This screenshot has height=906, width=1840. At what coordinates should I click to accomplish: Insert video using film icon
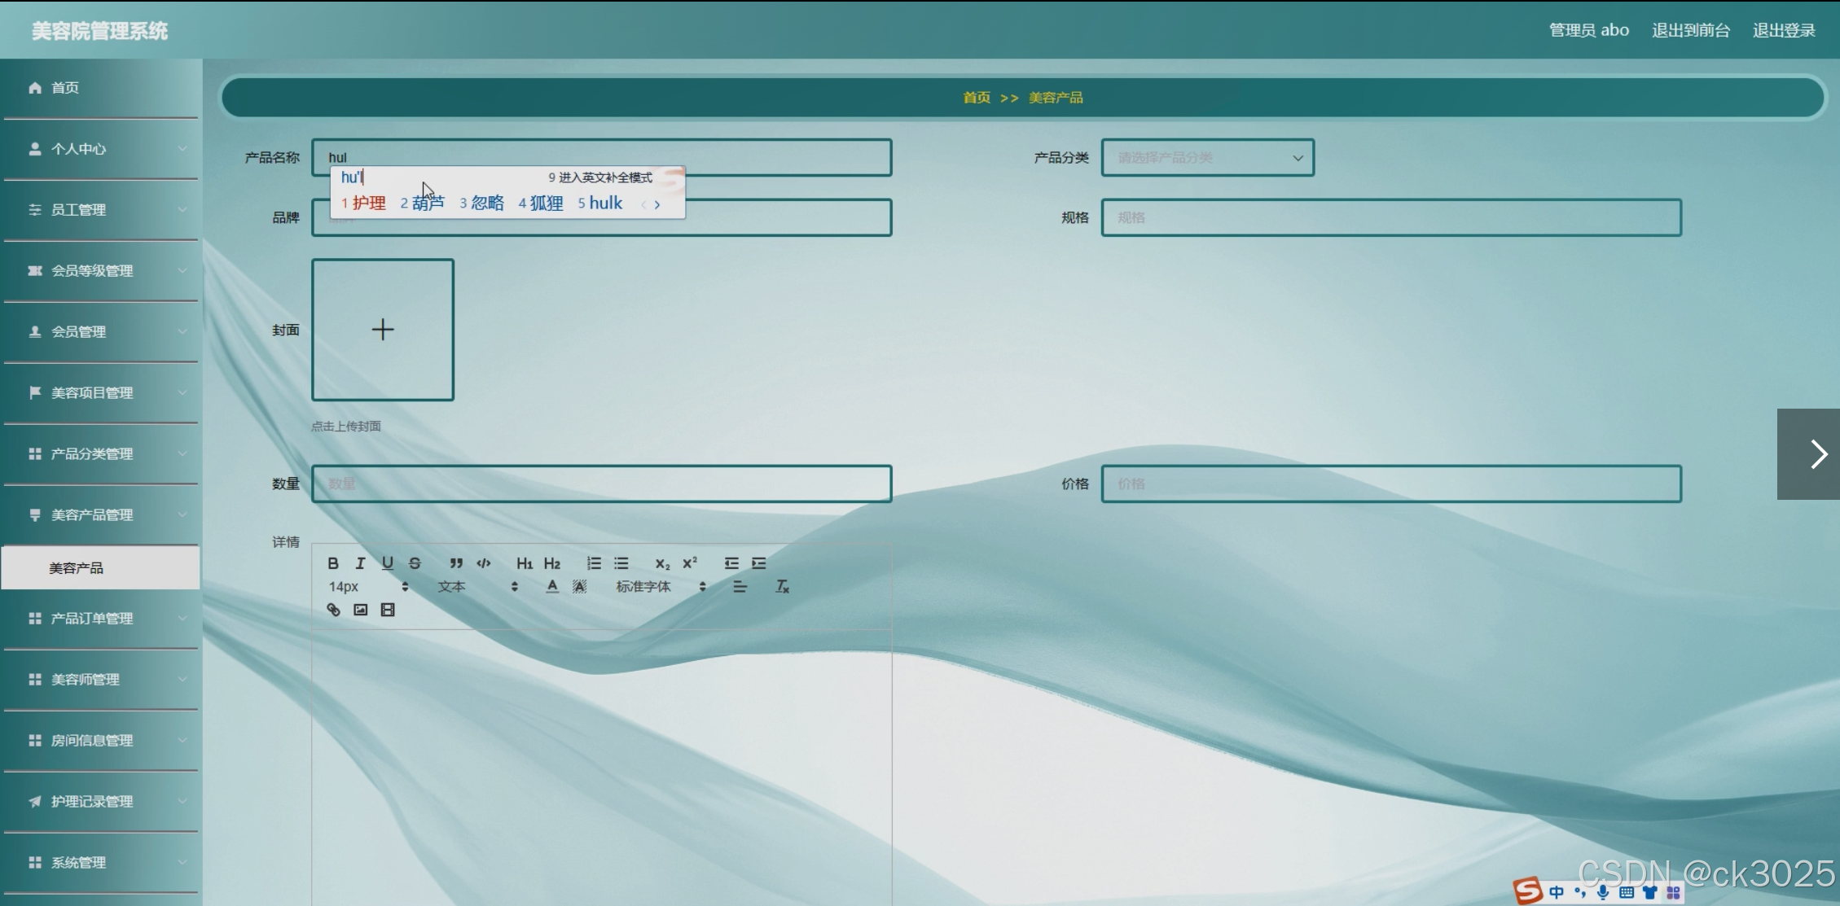click(x=388, y=610)
